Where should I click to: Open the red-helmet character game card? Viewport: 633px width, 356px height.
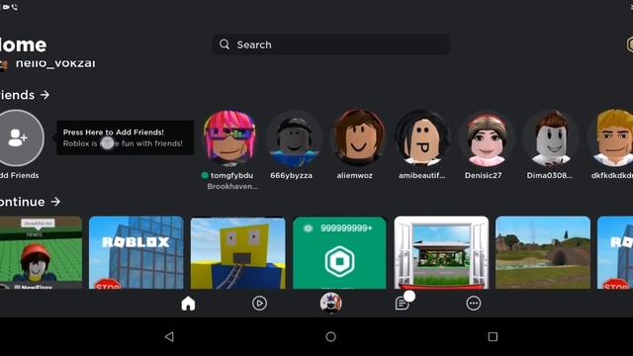[x=41, y=253]
